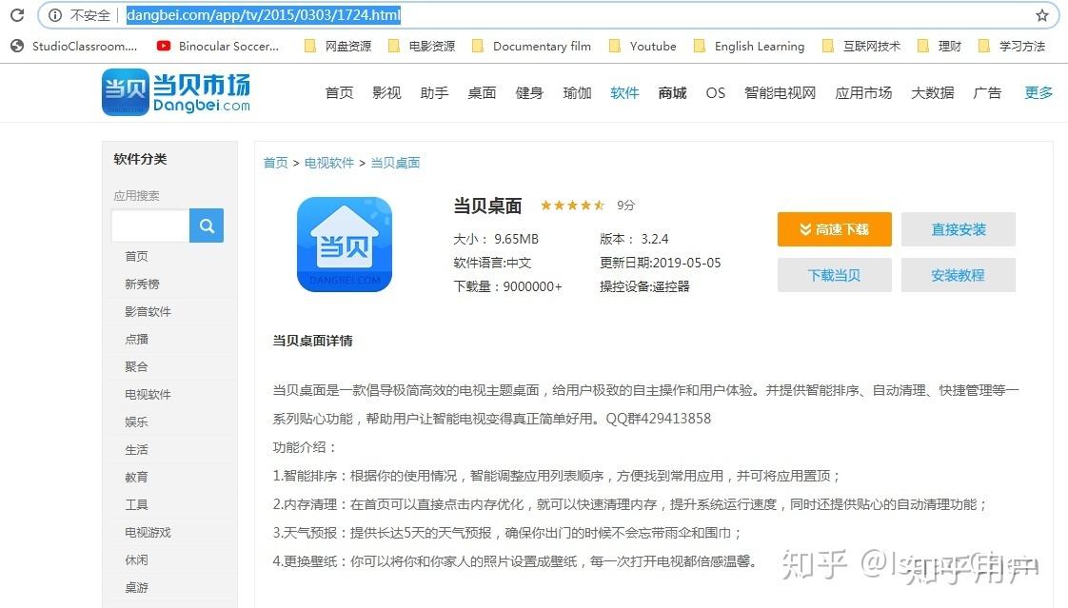Open the 电影资源 bookmark folder
This screenshot has height=608, width=1068.
tap(422, 47)
